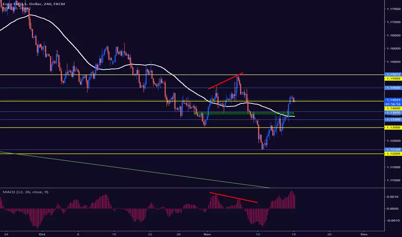Select the MA (50, close) indicator label
Screen dimensions: 402x237
pos(16,8)
